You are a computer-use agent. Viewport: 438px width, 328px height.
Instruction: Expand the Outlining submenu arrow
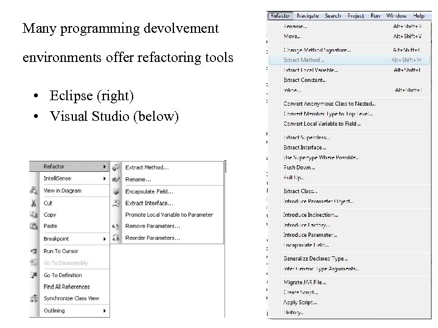pyautogui.click(x=105, y=311)
